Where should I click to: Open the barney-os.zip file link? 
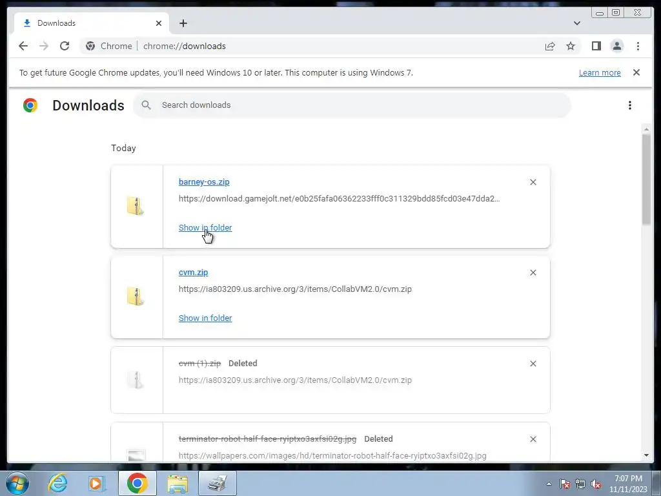point(204,181)
